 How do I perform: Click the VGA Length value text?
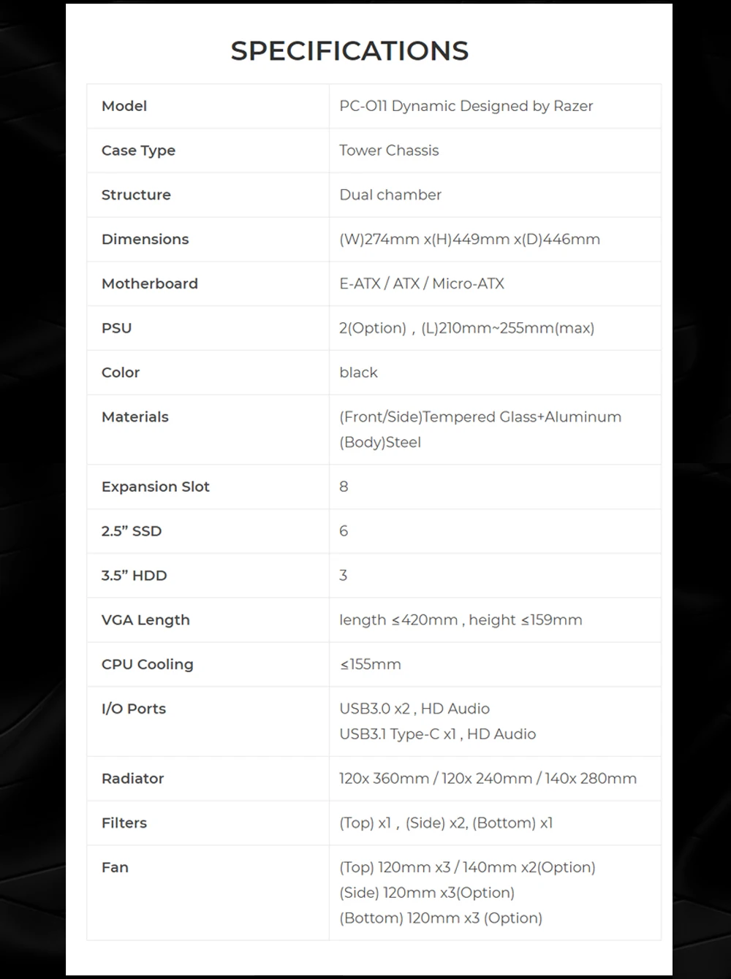tap(461, 620)
